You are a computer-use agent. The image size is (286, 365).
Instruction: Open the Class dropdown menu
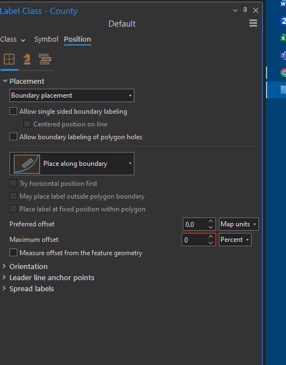pos(13,39)
